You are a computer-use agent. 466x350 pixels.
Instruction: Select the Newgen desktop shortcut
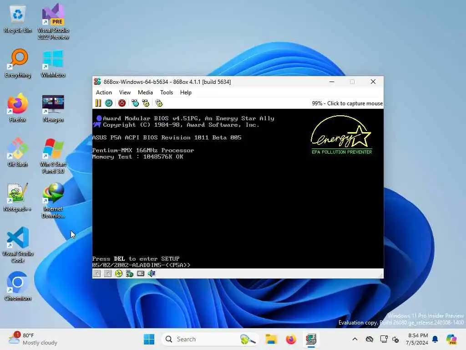coord(53,108)
